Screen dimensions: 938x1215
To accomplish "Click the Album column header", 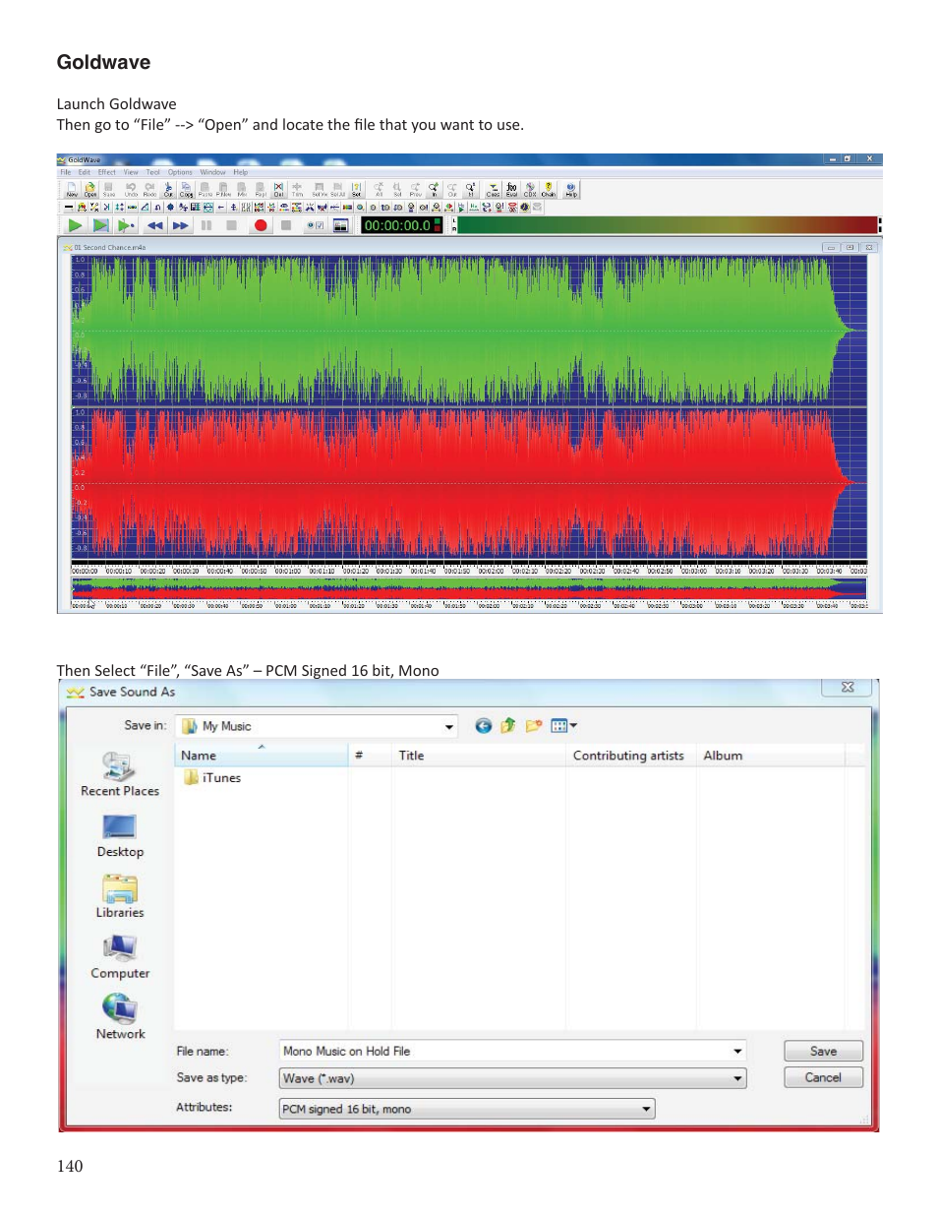I will (770, 756).
